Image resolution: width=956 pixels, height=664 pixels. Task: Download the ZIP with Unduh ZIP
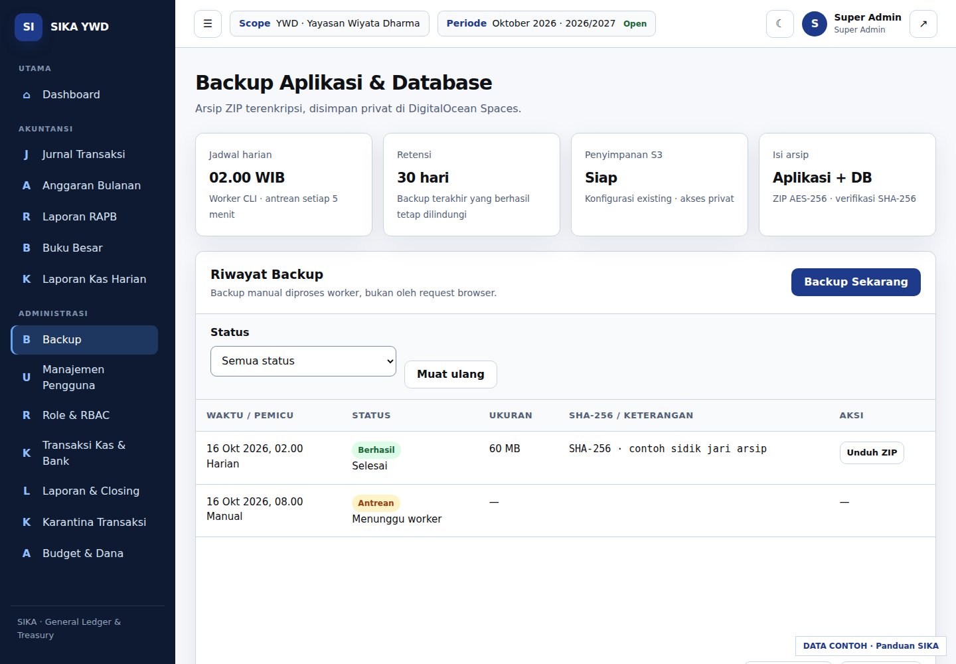(x=872, y=453)
